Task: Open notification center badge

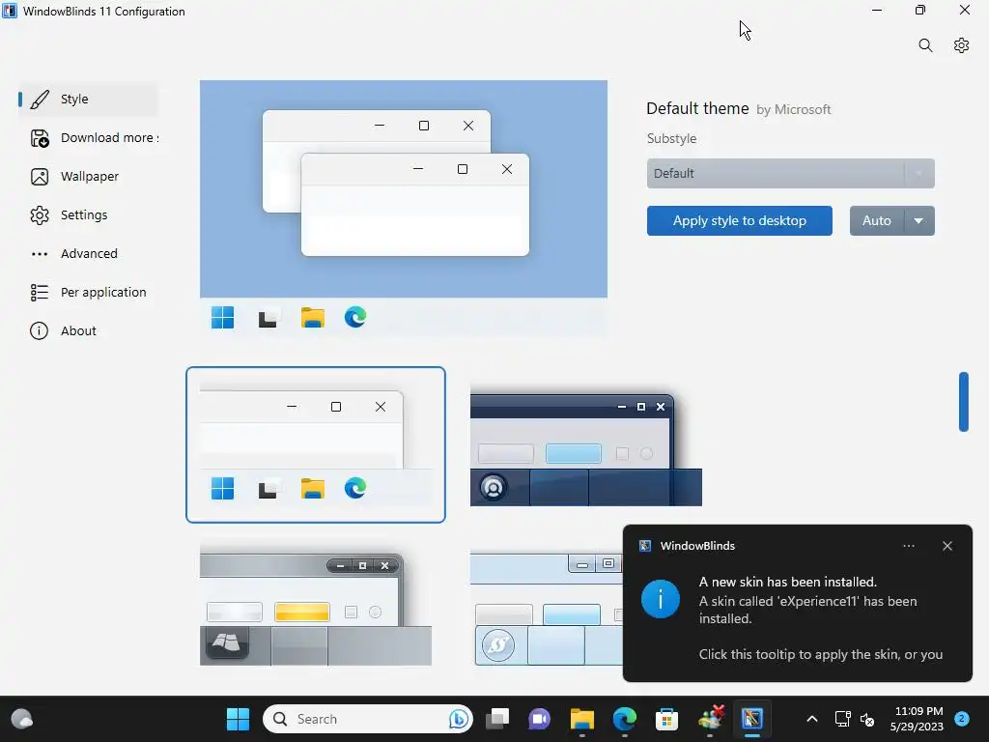Action: 961,719
